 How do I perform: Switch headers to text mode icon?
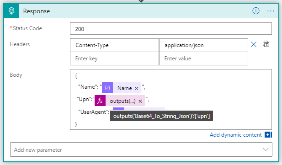click(266, 44)
